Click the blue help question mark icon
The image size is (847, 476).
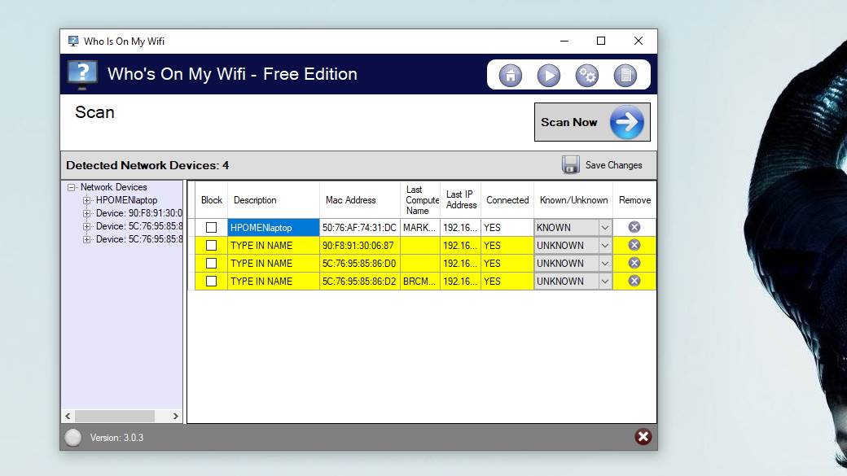[82, 75]
